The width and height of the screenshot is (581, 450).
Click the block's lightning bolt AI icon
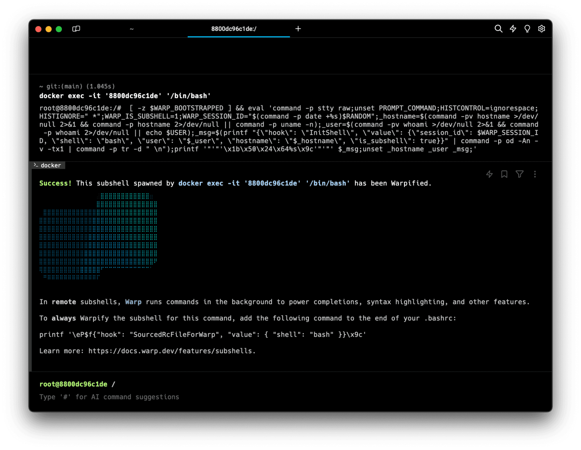(x=489, y=174)
